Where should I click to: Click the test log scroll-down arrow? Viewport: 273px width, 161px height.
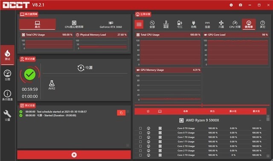pyautogui.click(x=128, y=145)
